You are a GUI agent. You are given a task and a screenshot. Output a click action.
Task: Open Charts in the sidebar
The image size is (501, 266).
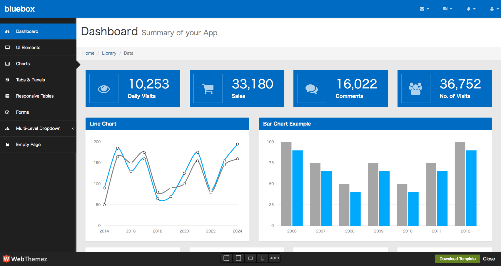(x=23, y=64)
